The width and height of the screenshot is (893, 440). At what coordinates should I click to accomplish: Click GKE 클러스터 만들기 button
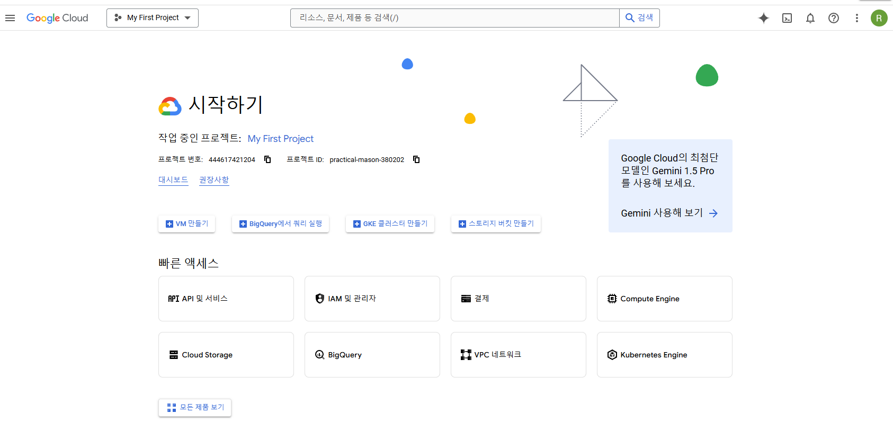[390, 224]
